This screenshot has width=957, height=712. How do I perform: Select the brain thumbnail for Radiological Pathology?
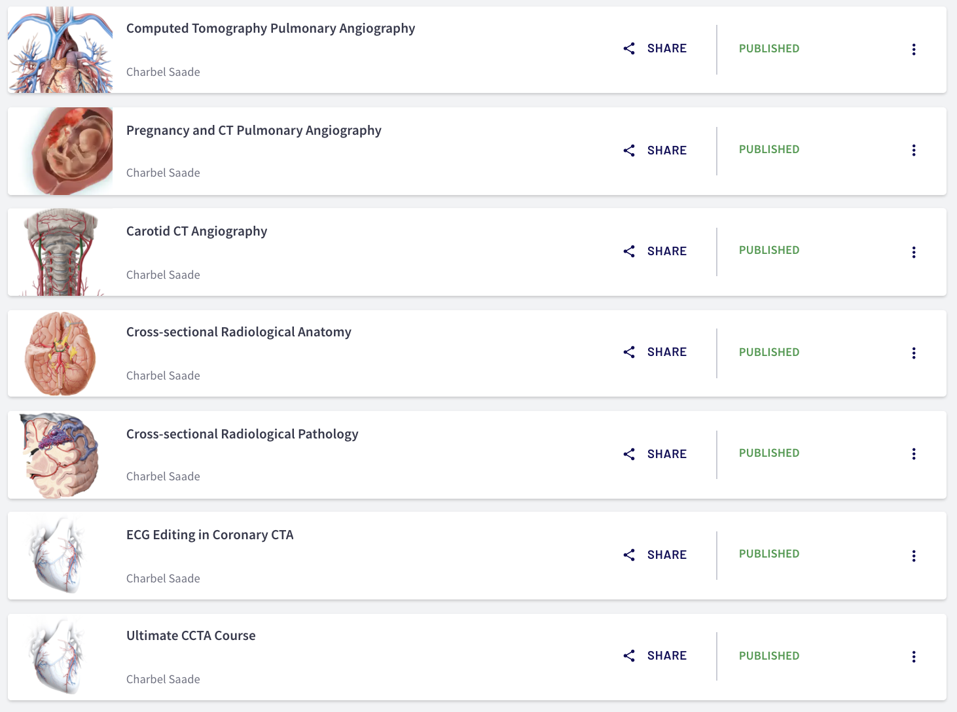pyautogui.click(x=60, y=455)
